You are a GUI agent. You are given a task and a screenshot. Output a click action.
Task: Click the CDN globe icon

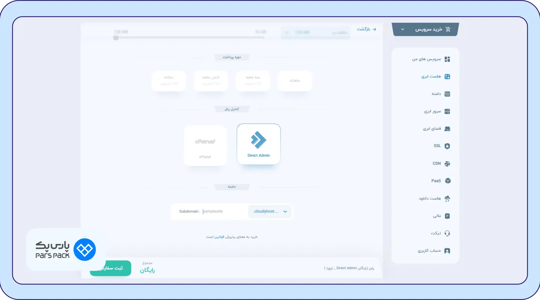(447, 164)
